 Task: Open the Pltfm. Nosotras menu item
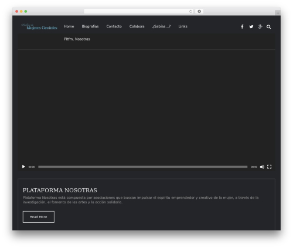pyautogui.click(x=77, y=39)
